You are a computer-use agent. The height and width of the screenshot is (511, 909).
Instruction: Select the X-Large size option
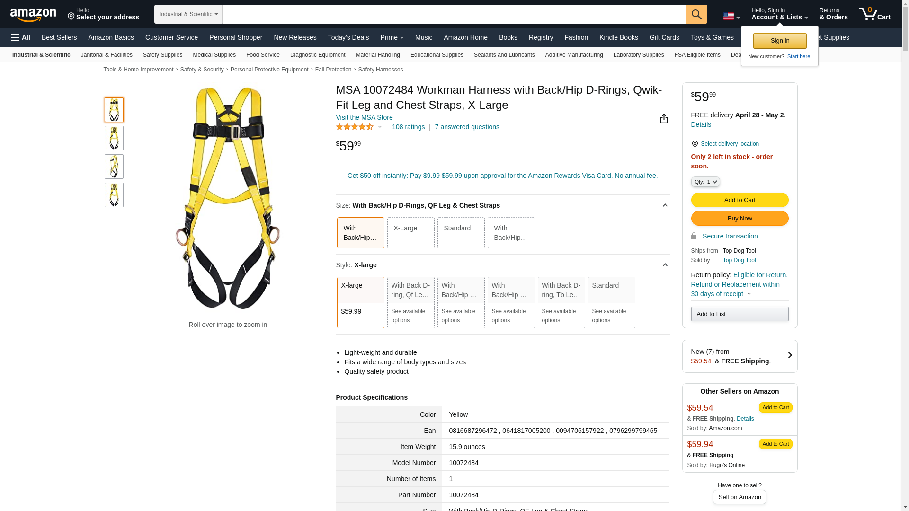point(410,232)
